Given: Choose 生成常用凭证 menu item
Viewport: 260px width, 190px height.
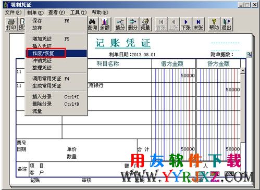Looking at the screenshot, I should click(x=56, y=86).
